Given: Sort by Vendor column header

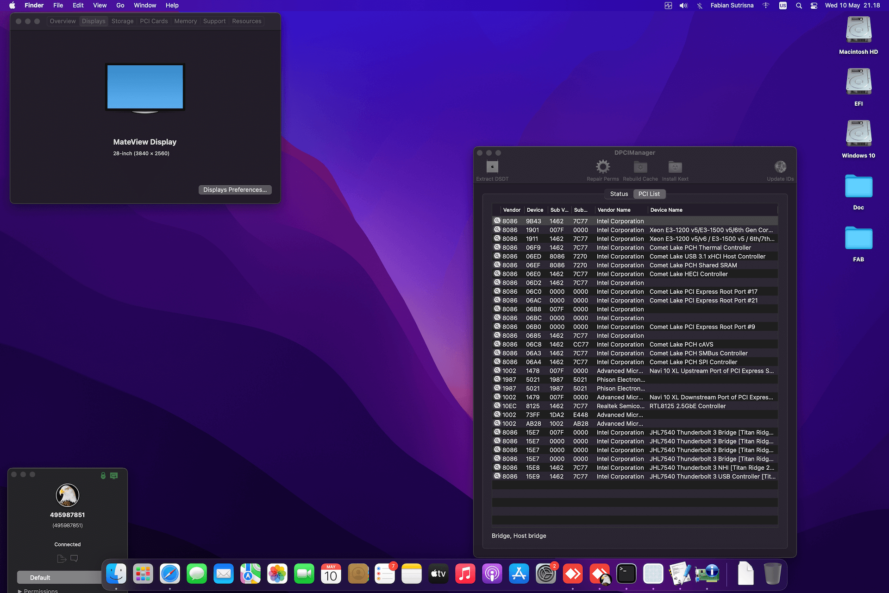Looking at the screenshot, I should tap(512, 210).
